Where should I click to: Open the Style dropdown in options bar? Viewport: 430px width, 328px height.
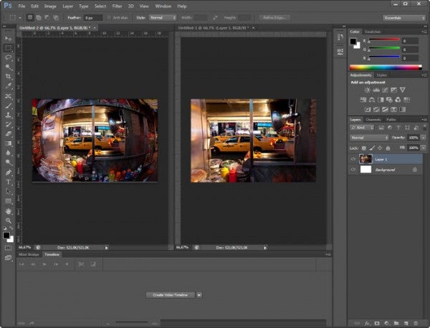tap(162, 16)
